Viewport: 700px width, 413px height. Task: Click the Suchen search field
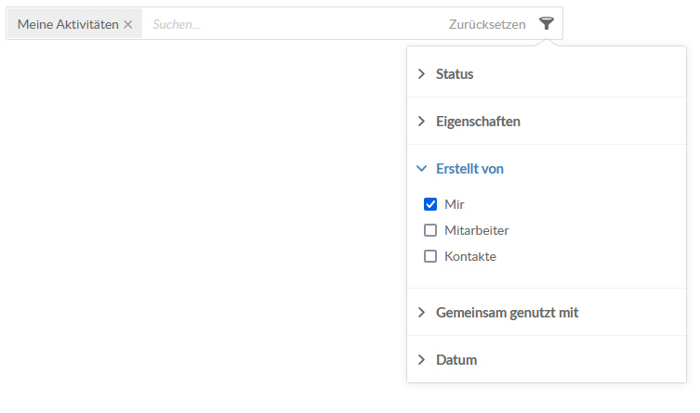293,24
